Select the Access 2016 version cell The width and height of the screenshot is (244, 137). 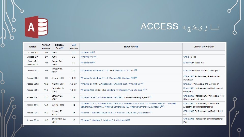33,120
